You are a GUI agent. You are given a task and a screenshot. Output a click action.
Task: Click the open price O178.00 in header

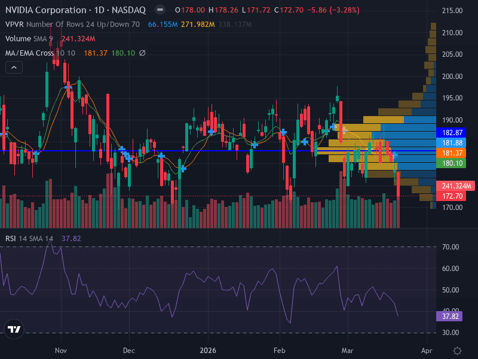coord(190,10)
